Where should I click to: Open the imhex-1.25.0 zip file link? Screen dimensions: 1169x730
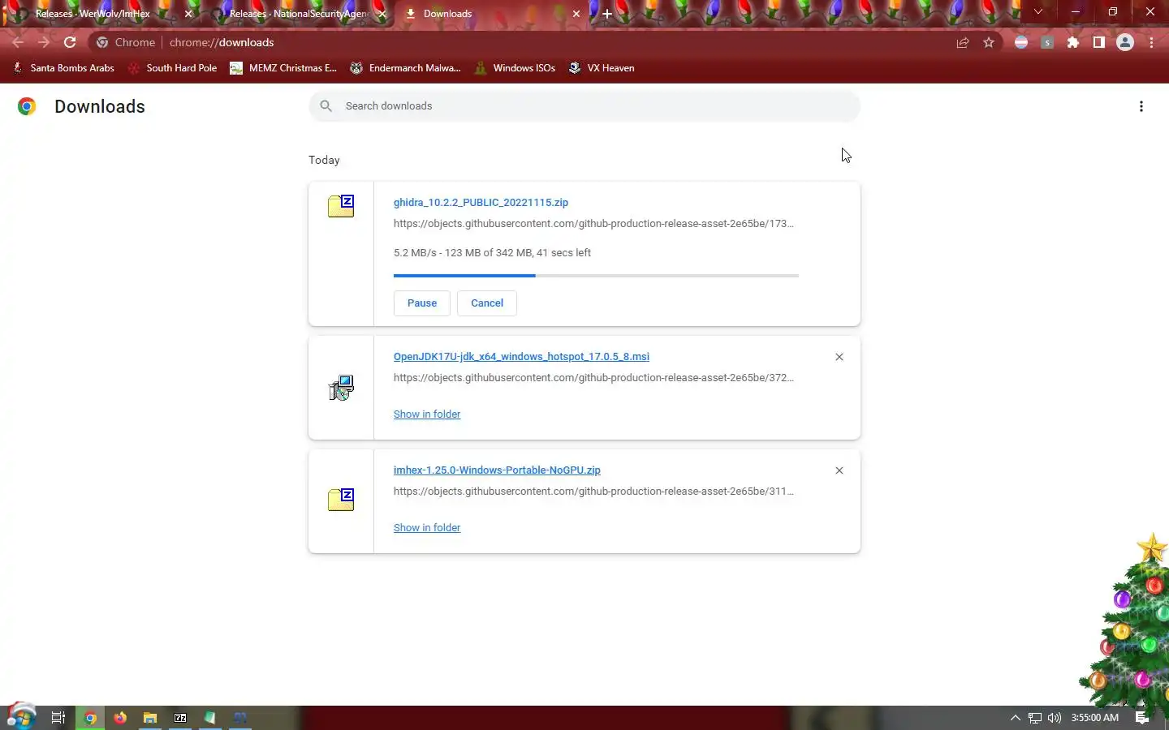(x=497, y=470)
